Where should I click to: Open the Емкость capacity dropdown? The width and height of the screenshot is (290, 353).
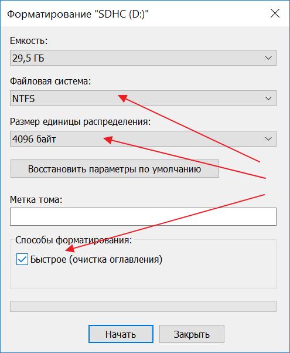pos(143,58)
